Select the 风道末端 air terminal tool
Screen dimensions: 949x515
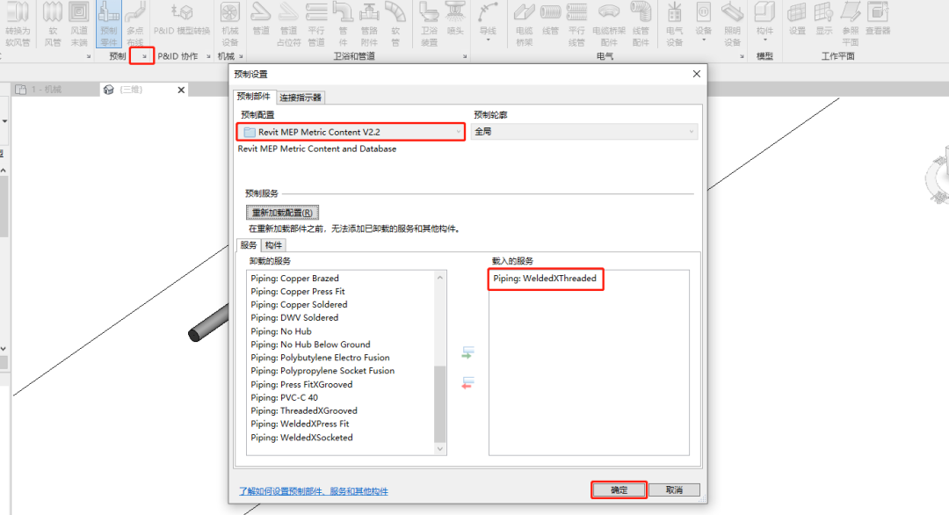[79, 24]
